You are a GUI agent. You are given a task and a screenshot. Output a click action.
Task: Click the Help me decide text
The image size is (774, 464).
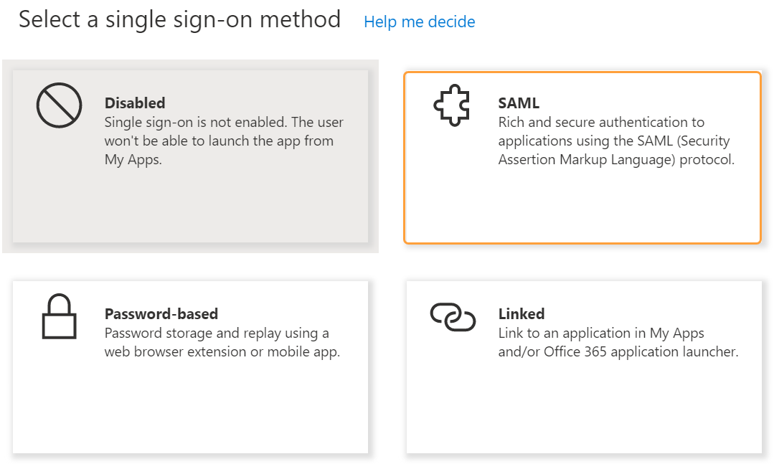419,22
